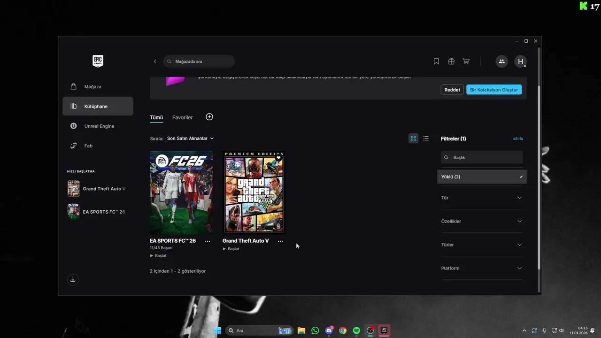601x338 pixels.
Task: Switch library to list view
Action: pos(426,138)
